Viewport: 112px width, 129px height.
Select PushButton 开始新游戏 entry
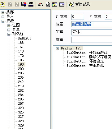(x=87, y=53)
